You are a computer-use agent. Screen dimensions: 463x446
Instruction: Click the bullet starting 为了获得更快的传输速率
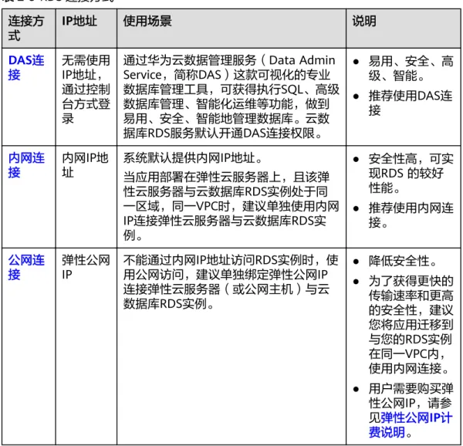411,325
